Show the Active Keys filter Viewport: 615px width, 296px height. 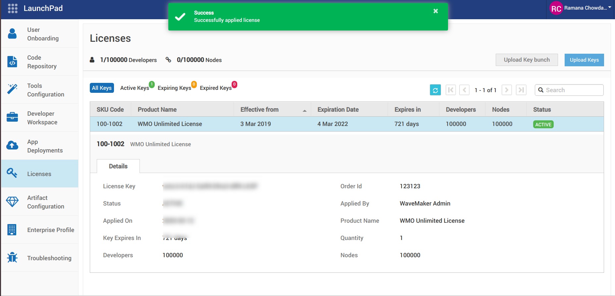point(135,88)
